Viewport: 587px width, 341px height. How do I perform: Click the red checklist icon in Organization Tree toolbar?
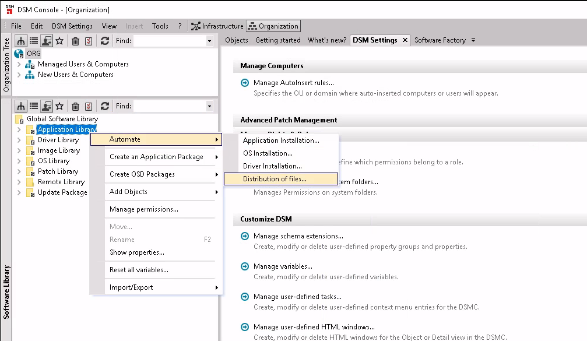click(x=89, y=41)
